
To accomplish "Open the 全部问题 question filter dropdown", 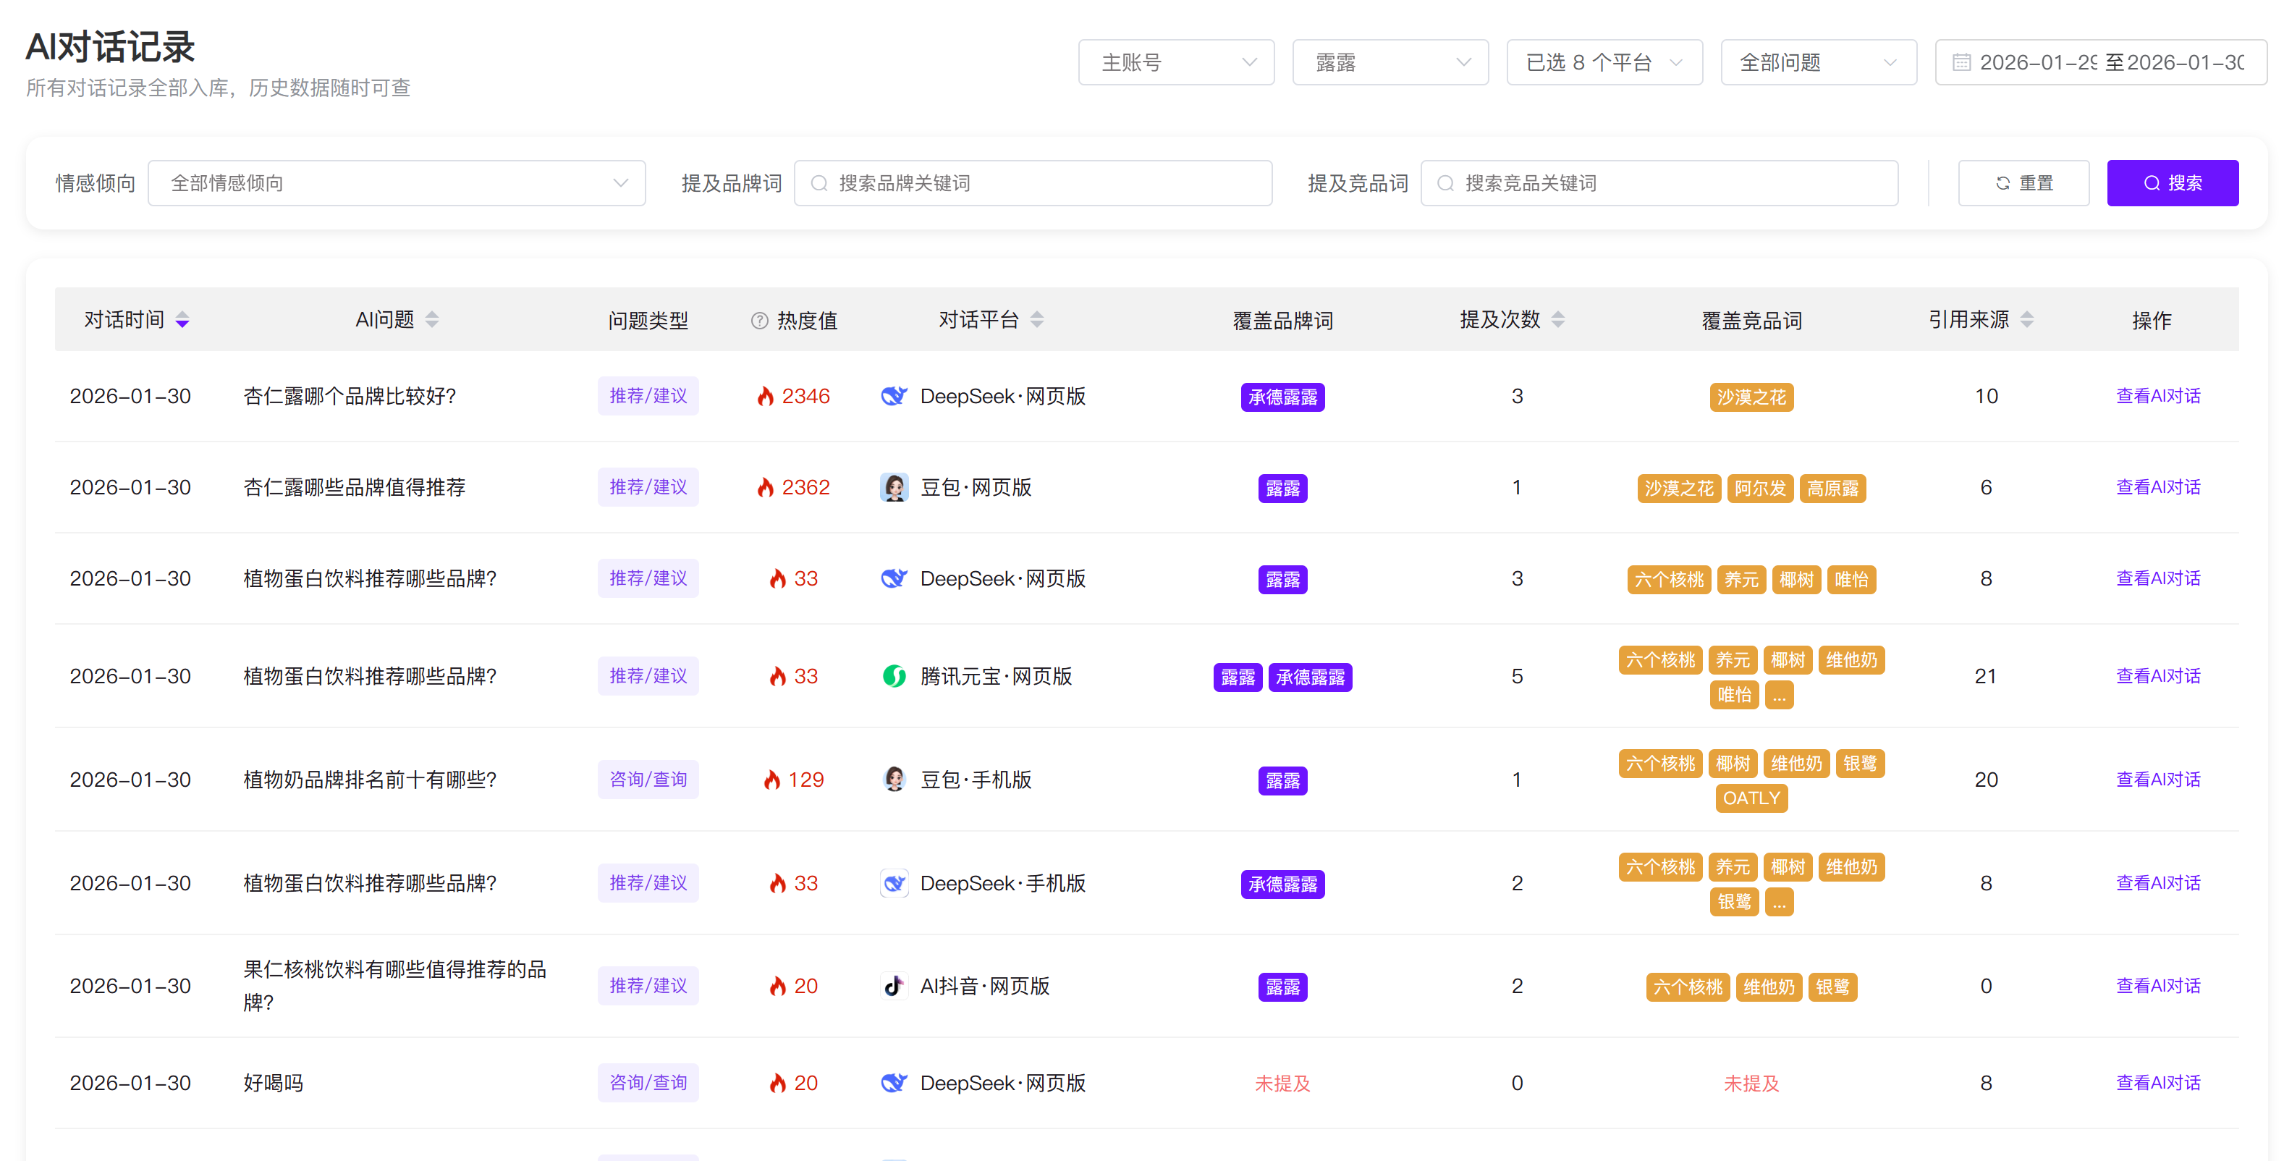I will coord(1818,63).
